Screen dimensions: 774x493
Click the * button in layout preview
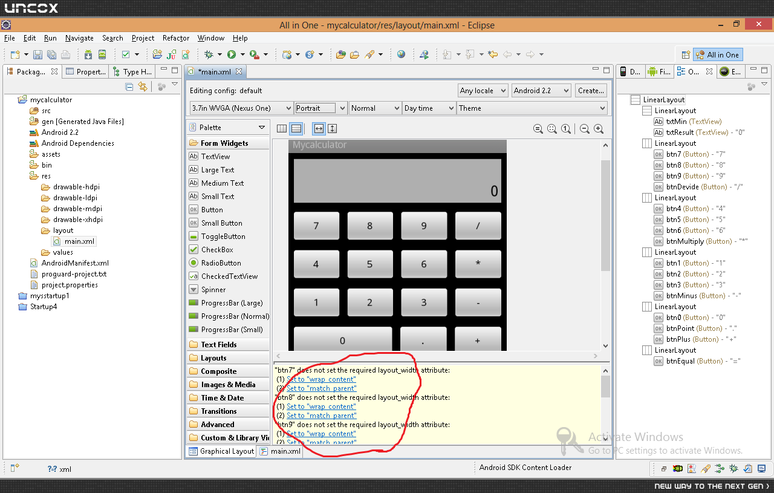click(478, 264)
